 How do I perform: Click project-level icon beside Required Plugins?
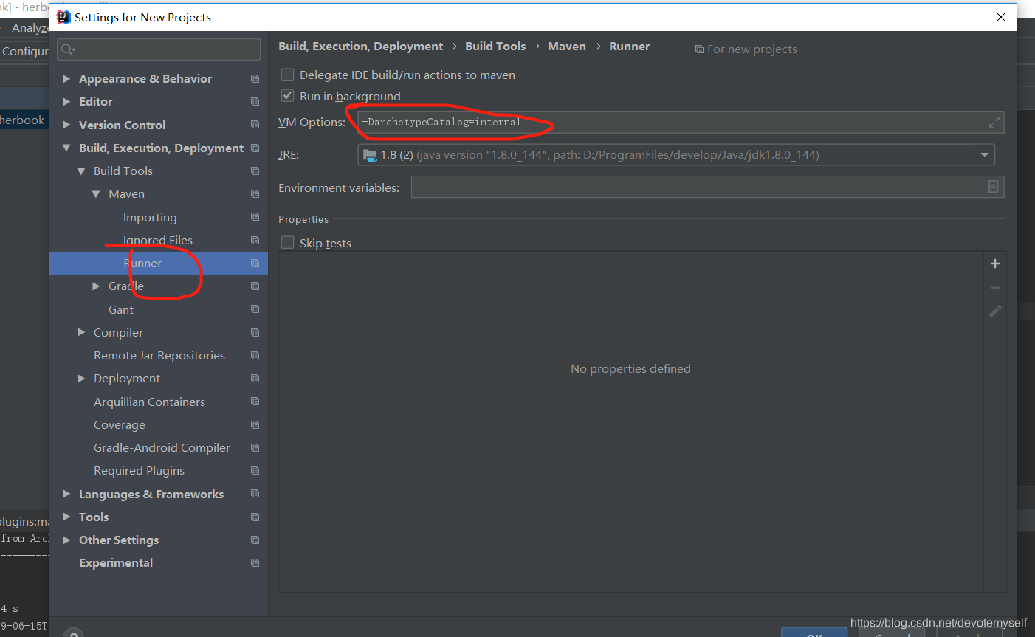click(x=255, y=470)
